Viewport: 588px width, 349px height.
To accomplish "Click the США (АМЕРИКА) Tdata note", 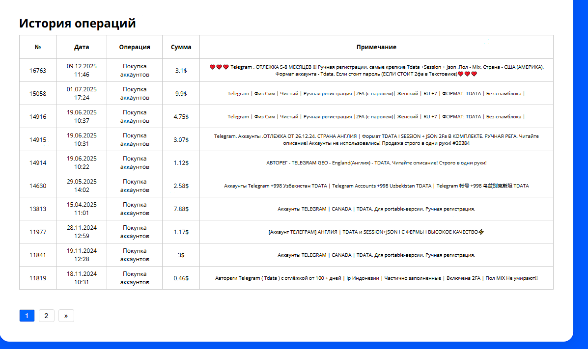I will tap(376, 71).
